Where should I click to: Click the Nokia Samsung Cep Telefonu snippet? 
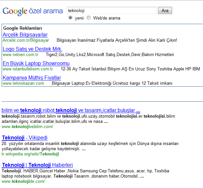click(x=85, y=173)
